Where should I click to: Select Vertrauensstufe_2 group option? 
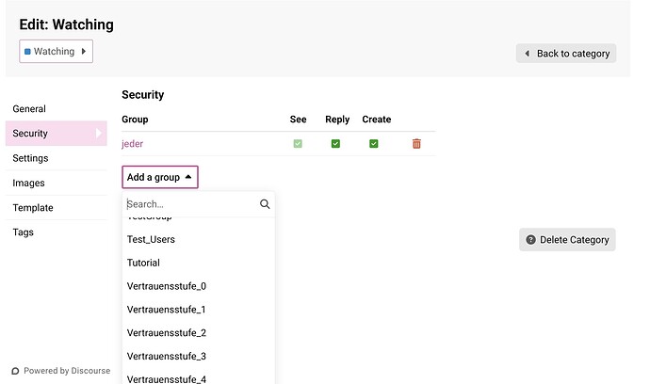pyautogui.click(x=199, y=332)
